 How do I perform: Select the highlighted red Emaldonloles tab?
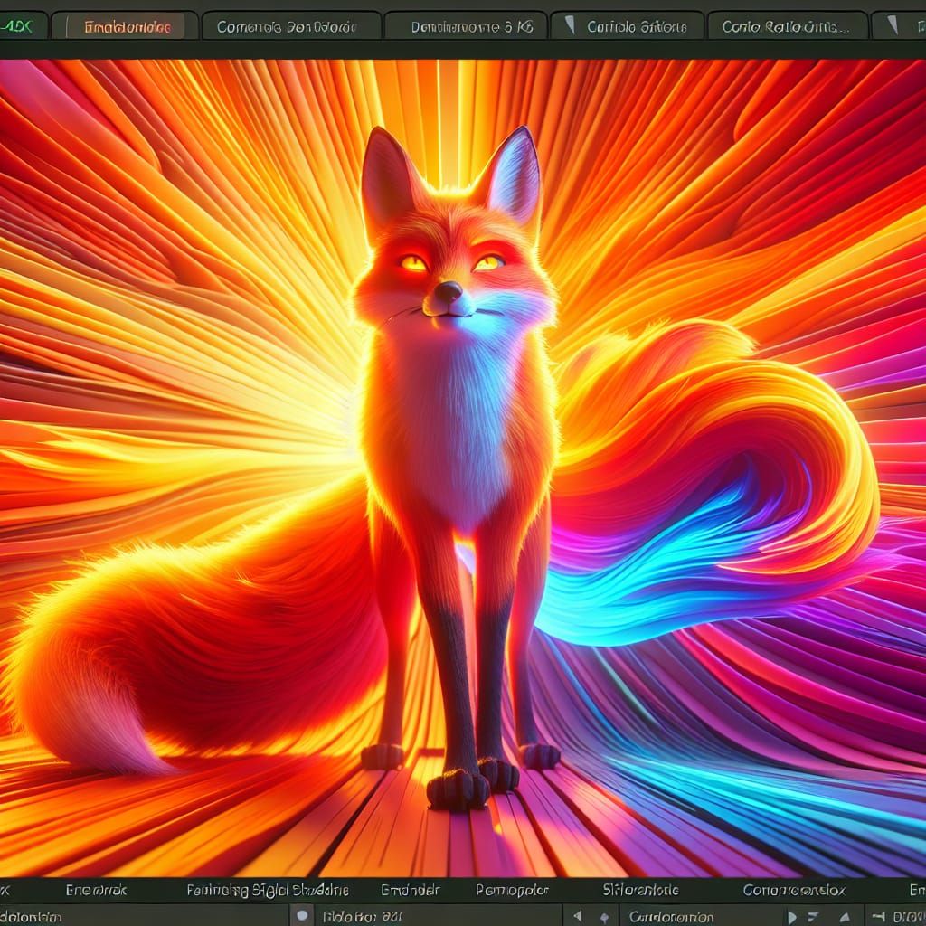[x=127, y=26]
